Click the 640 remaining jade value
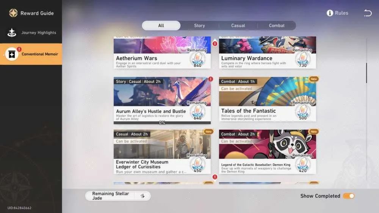The height and width of the screenshot is (213, 379). tap(197, 118)
